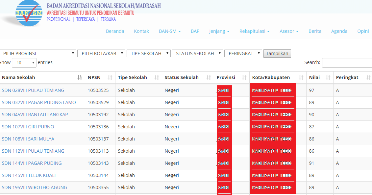
Task: Sort the table by Nama Sekolah column
Action: [x=80, y=77]
